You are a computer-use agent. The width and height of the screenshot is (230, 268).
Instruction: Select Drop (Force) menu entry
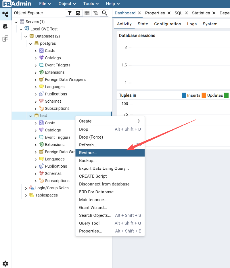(x=110, y=137)
